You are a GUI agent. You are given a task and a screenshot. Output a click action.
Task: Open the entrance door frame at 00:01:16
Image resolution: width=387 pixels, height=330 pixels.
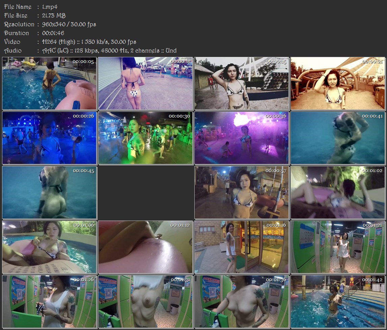pyautogui.click(x=242, y=247)
